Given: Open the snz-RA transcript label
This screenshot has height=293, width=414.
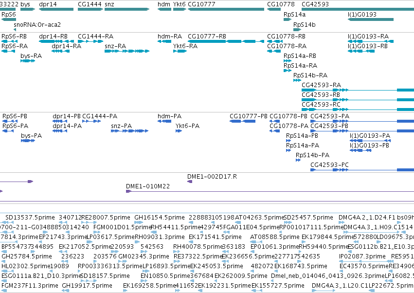Looking at the screenshot, I should click(115, 46).
